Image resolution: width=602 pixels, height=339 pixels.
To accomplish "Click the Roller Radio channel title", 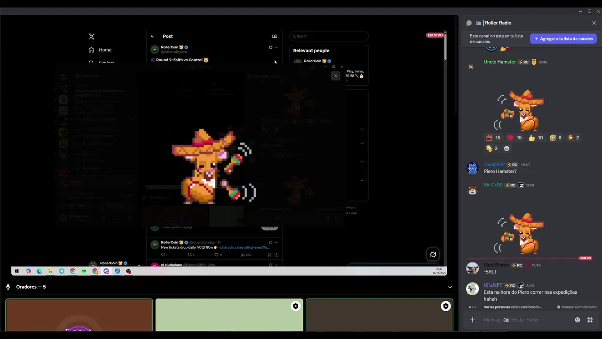I will pyautogui.click(x=498, y=23).
